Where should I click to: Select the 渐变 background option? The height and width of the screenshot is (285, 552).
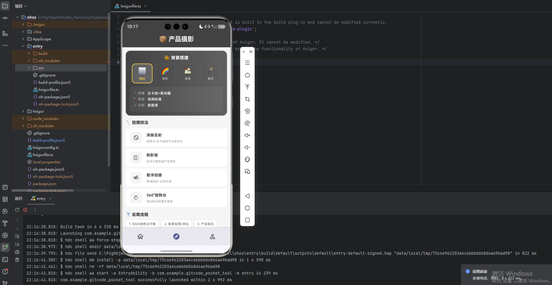coord(165,73)
